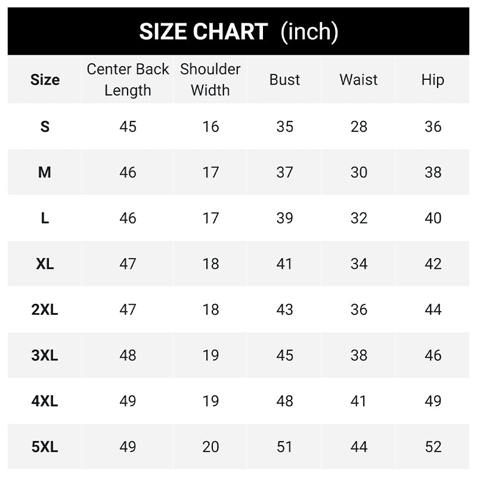Click the Waist column header
Image resolution: width=477 pixels, height=477 pixels.
click(358, 80)
